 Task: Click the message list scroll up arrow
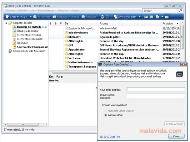click(182, 23)
